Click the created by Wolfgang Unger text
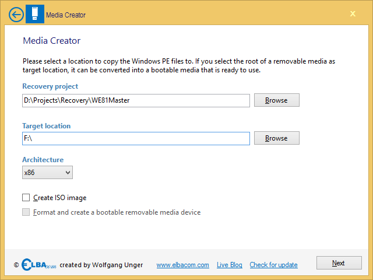The height and width of the screenshot is (280, 373). [101, 265]
